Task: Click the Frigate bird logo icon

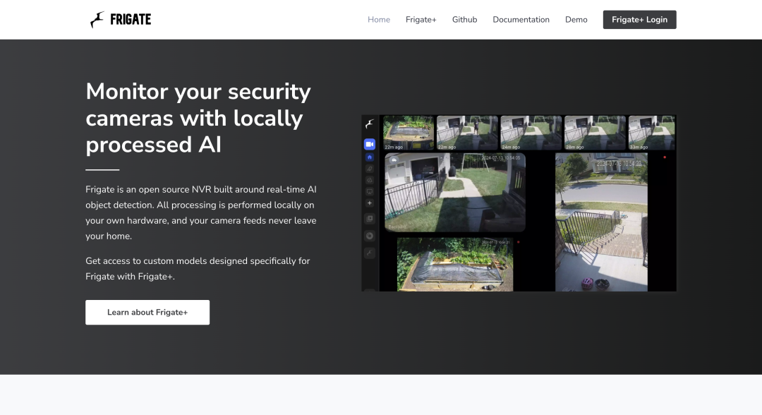Action: point(97,20)
